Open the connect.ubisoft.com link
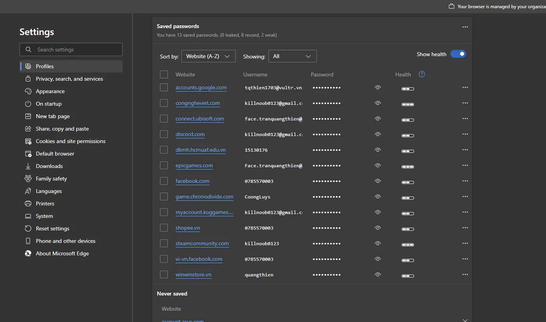 pos(200,119)
